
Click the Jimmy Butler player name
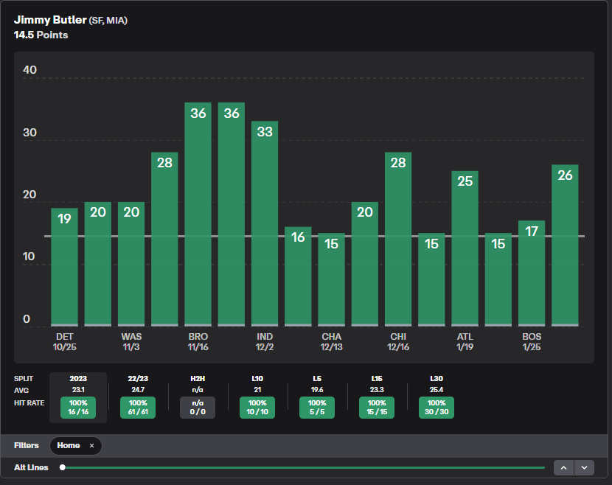[50, 20]
